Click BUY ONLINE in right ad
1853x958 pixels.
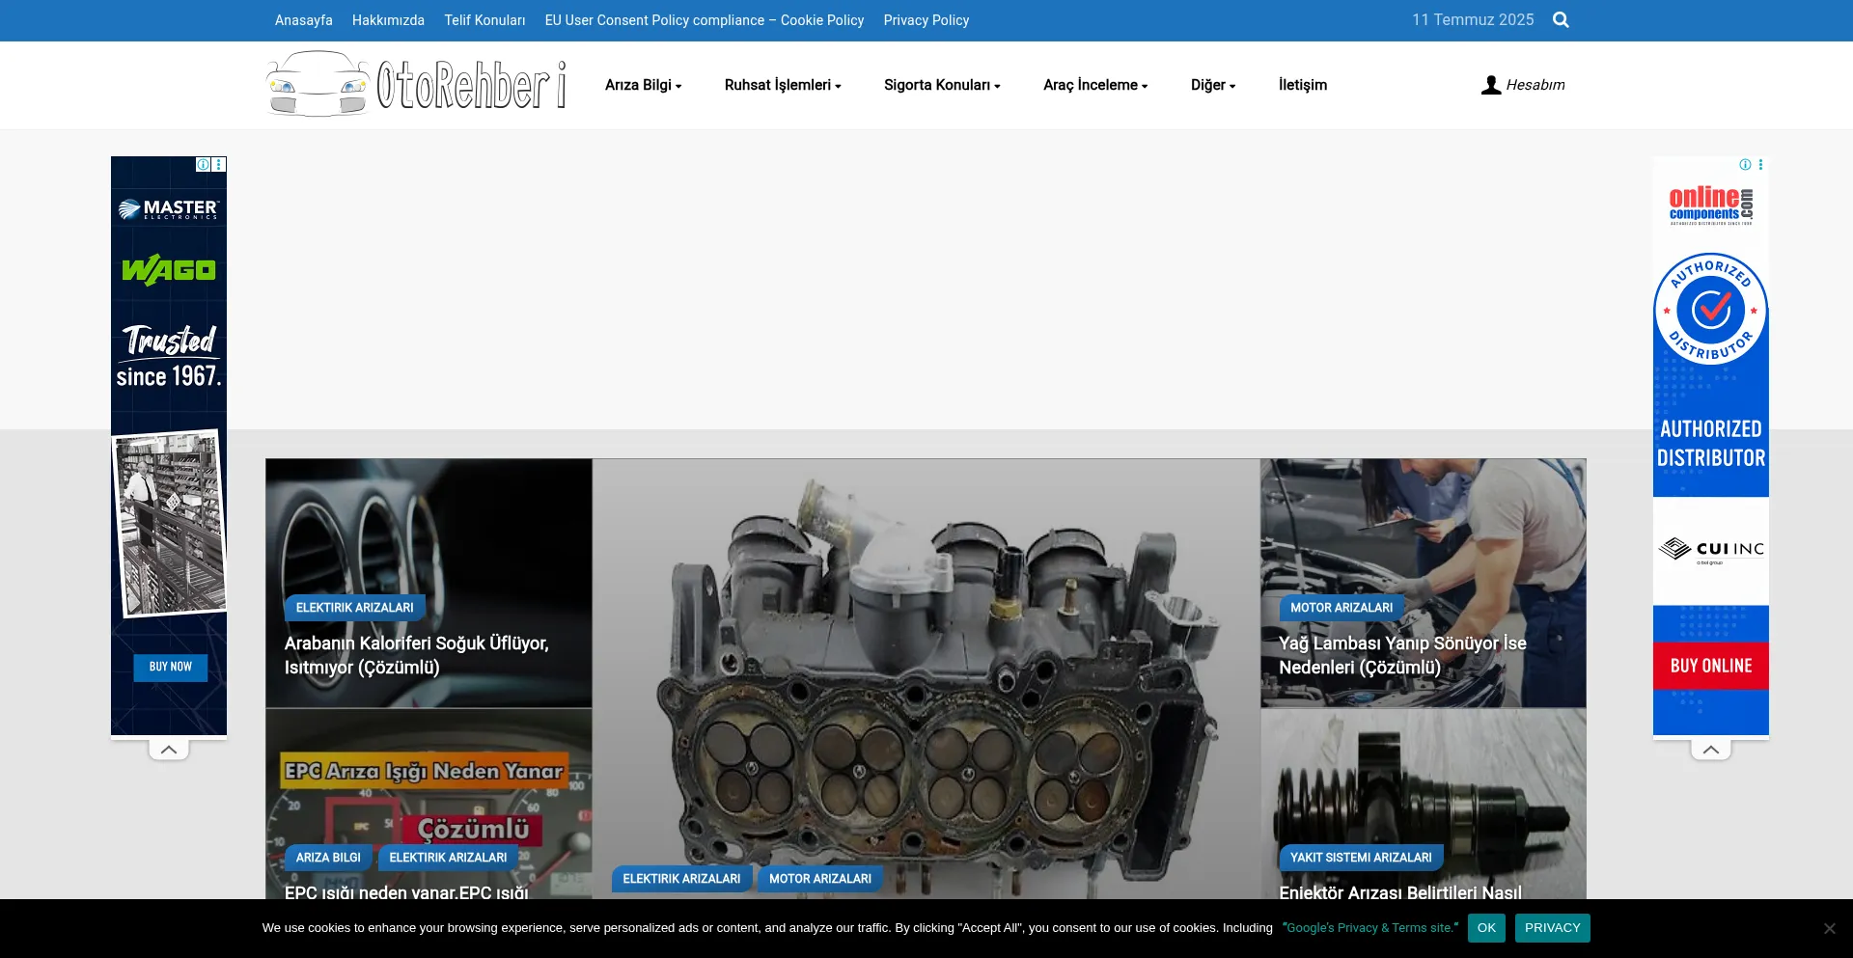(1711, 666)
